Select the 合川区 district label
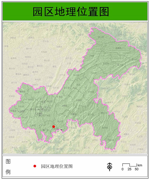The image size is (150, 180). point(37,92)
